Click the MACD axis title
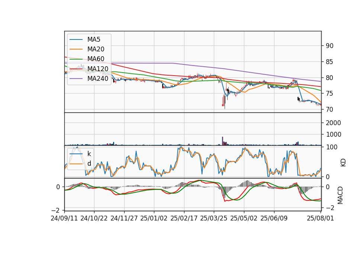The width and height of the screenshot is (357, 257). point(340,195)
